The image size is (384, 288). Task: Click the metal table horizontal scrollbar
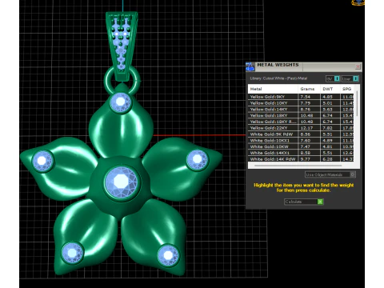click(x=298, y=166)
